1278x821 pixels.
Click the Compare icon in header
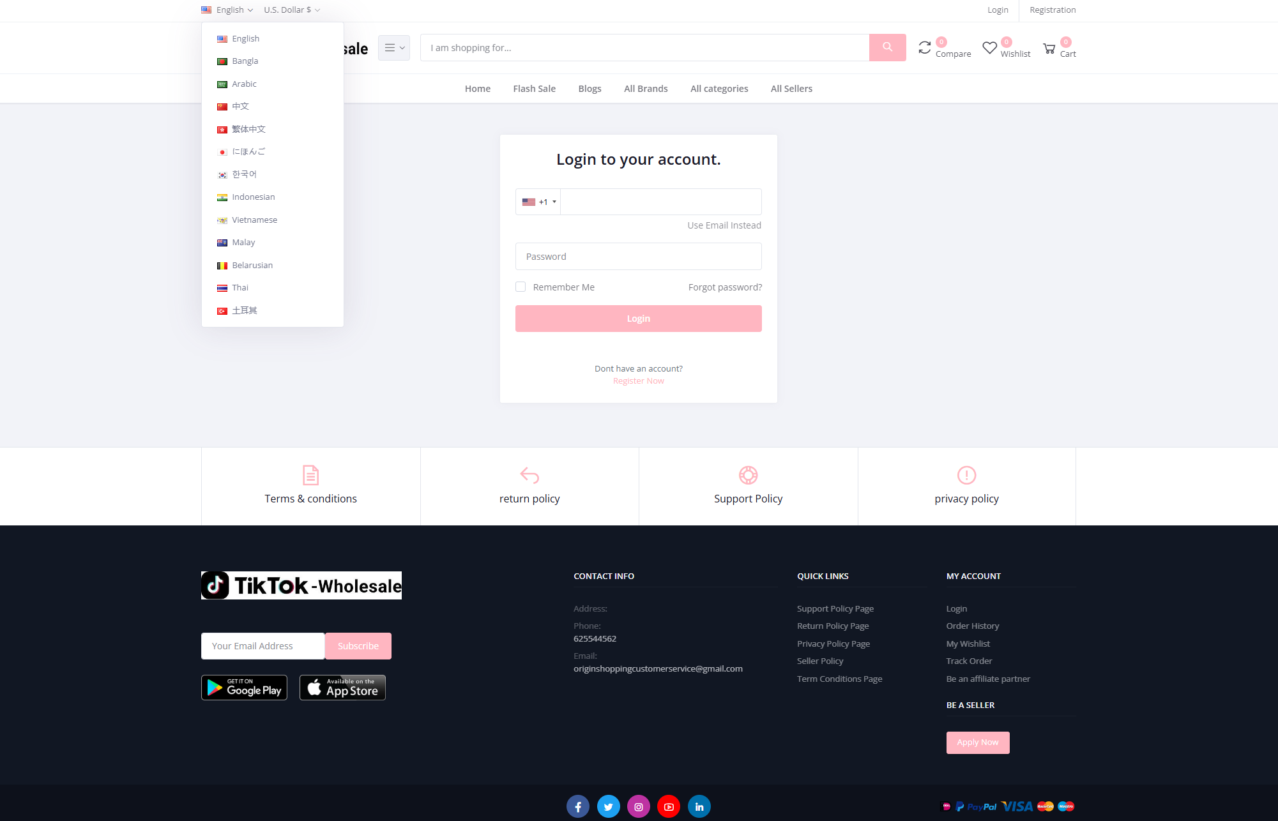[x=925, y=47]
